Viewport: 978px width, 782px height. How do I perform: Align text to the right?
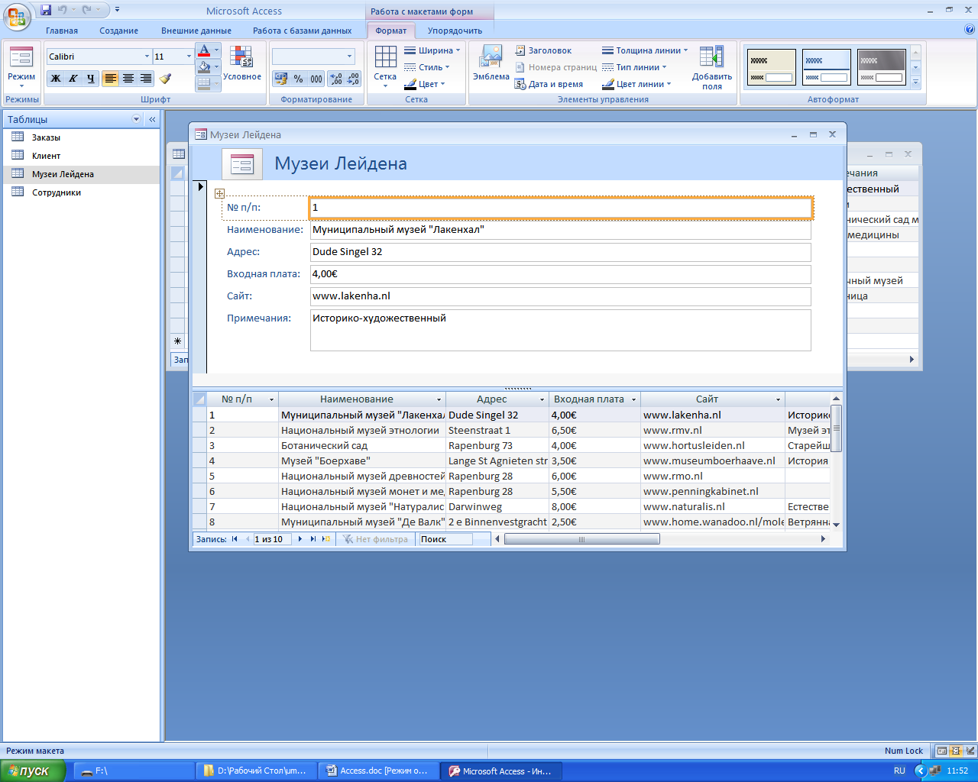click(146, 79)
